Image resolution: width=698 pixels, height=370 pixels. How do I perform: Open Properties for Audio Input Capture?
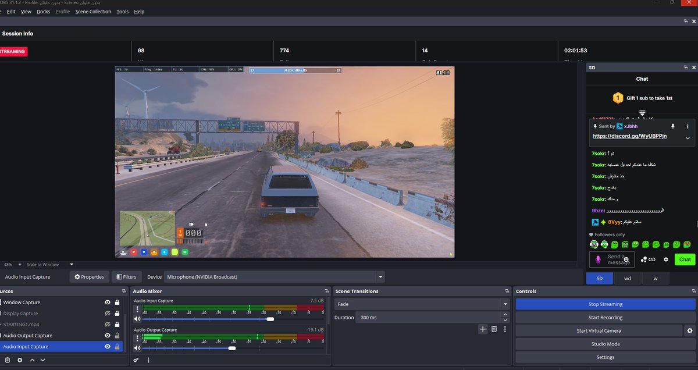[90, 277]
